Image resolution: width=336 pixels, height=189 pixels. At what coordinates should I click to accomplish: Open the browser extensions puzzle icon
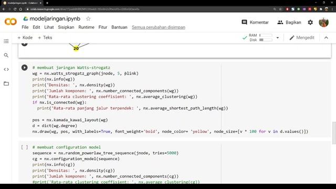(321, 9)
